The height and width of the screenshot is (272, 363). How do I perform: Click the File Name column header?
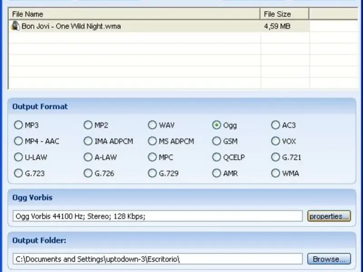pos(134,14)
